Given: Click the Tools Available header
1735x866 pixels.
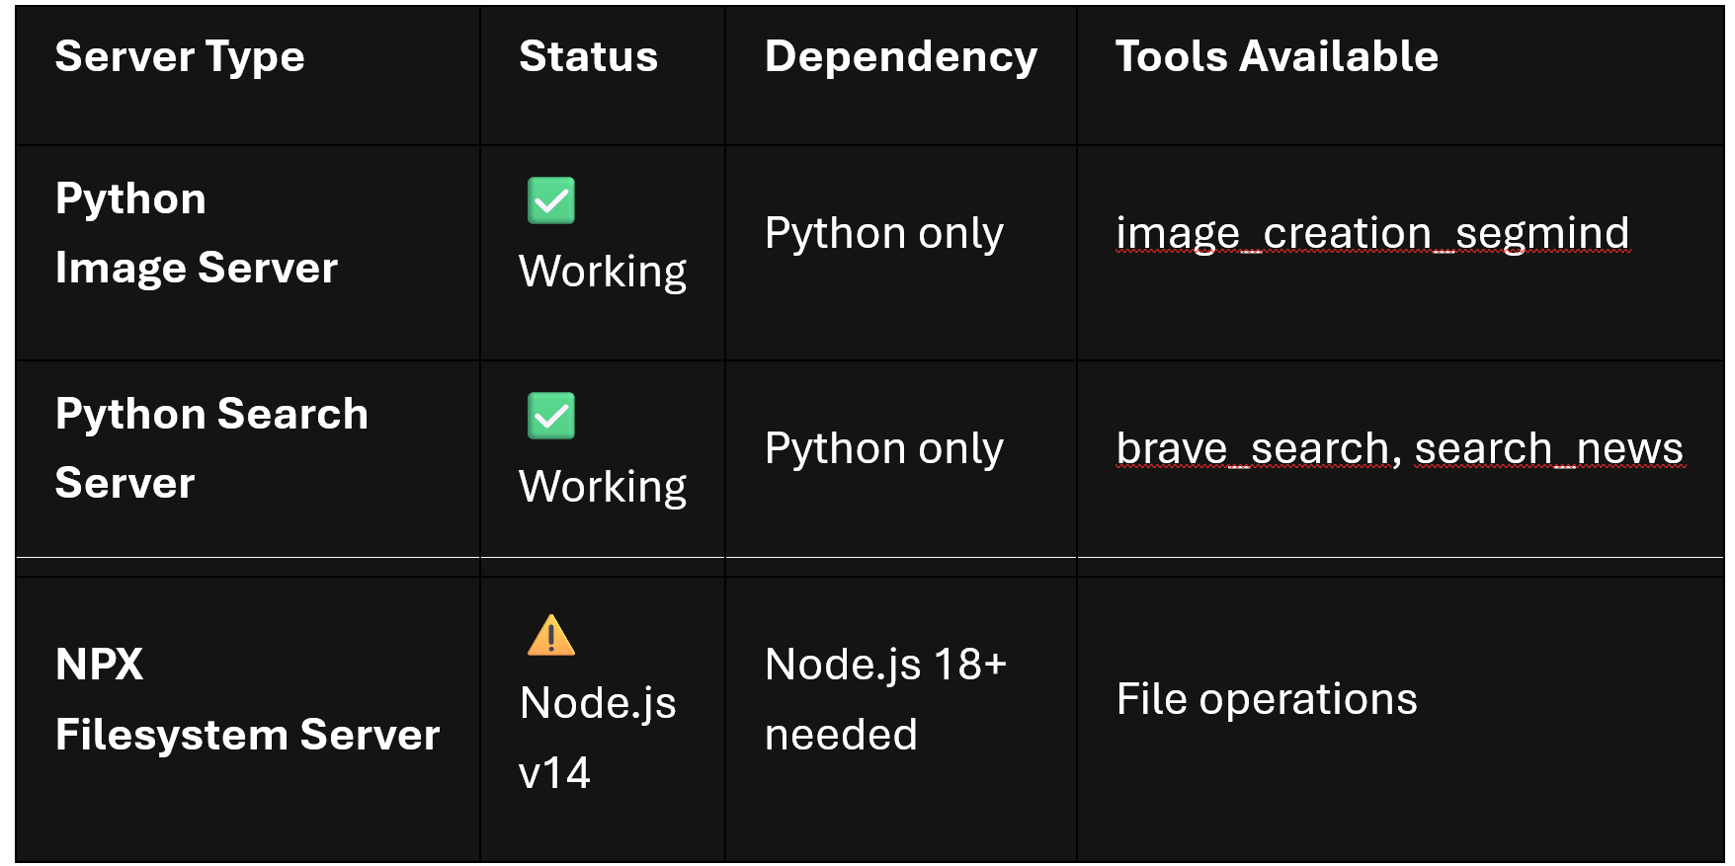Looking at the screenshot, I should pyautogui.click(x=1277, y=56).
